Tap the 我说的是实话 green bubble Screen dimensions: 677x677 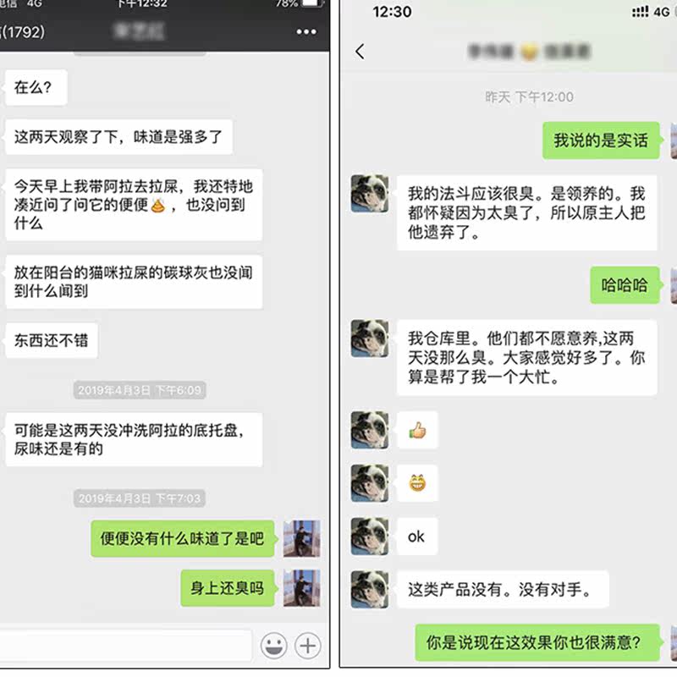click(x=601, y=140)
